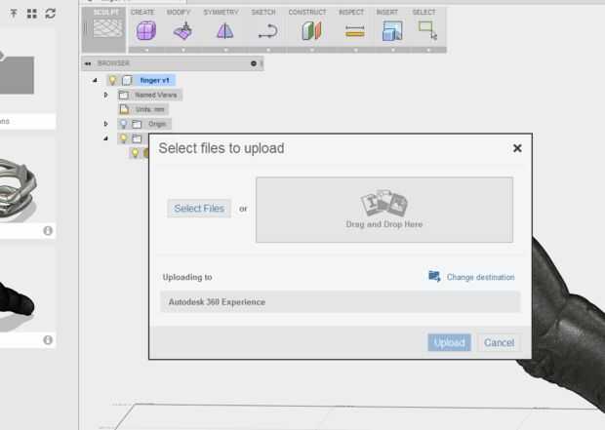Select the Origin tree label
This screenshot has width=605, height=430.
pos(157,124)
